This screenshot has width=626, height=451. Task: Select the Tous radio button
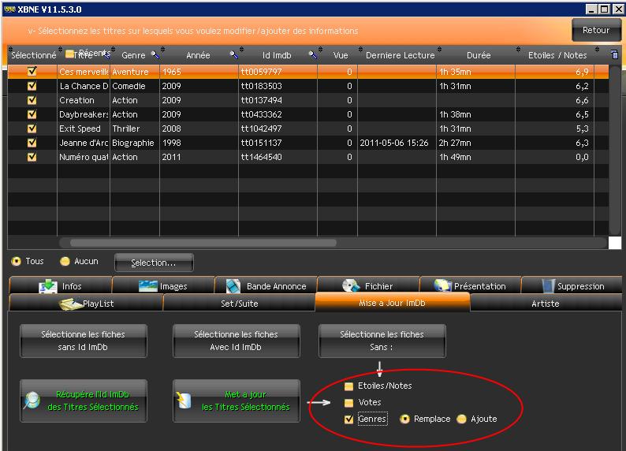click(16, 262)
